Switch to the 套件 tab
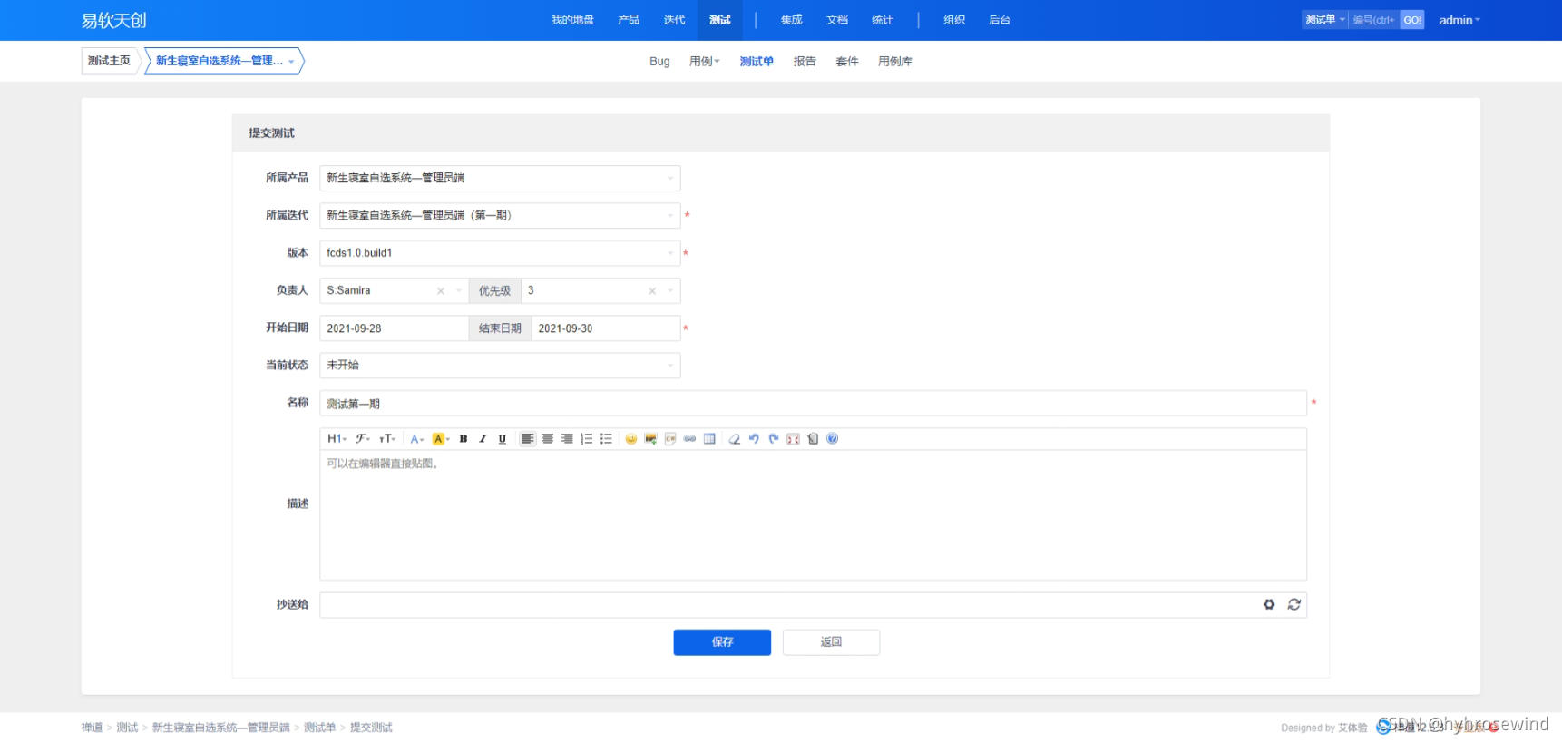The height and width of the screenshot is (743, 1562). point(847,62)
